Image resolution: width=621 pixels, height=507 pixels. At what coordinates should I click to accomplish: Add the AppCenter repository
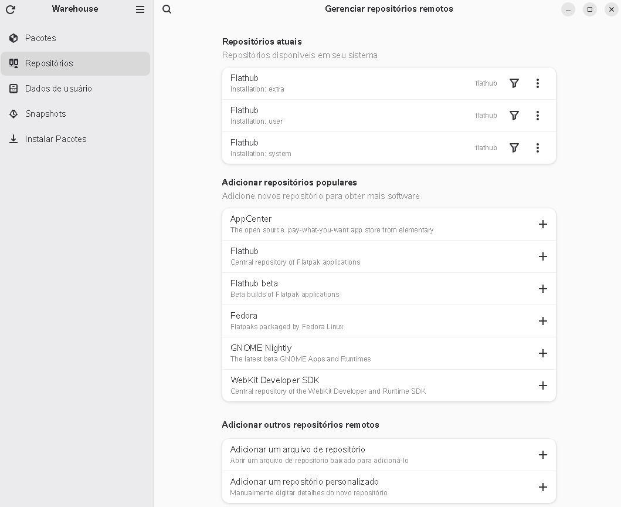tap(542, 224)
